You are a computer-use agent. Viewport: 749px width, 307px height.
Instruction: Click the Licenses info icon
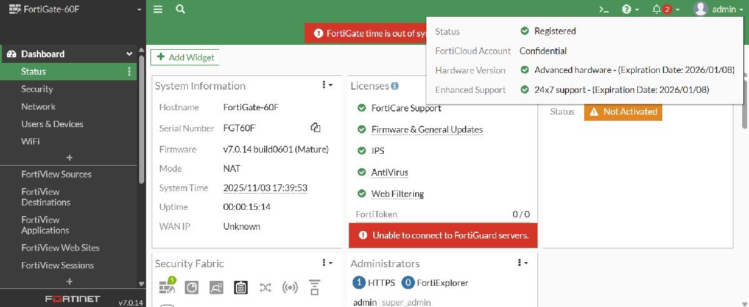click(x=394, y=86)
